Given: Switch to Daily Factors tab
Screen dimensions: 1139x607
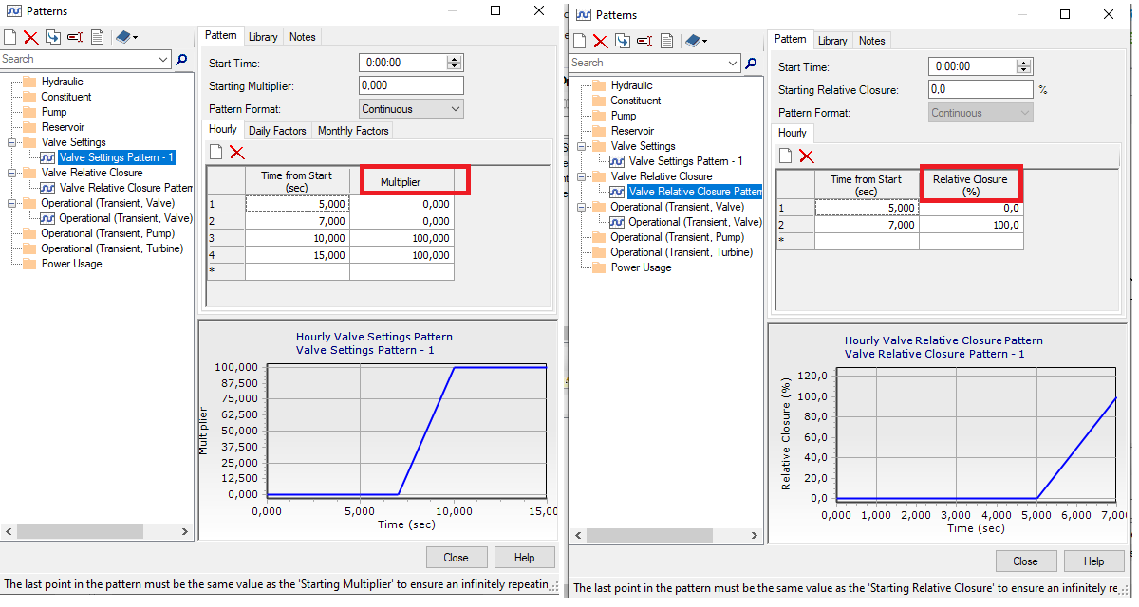Looking at the screenshot, I should coord(277,131).
